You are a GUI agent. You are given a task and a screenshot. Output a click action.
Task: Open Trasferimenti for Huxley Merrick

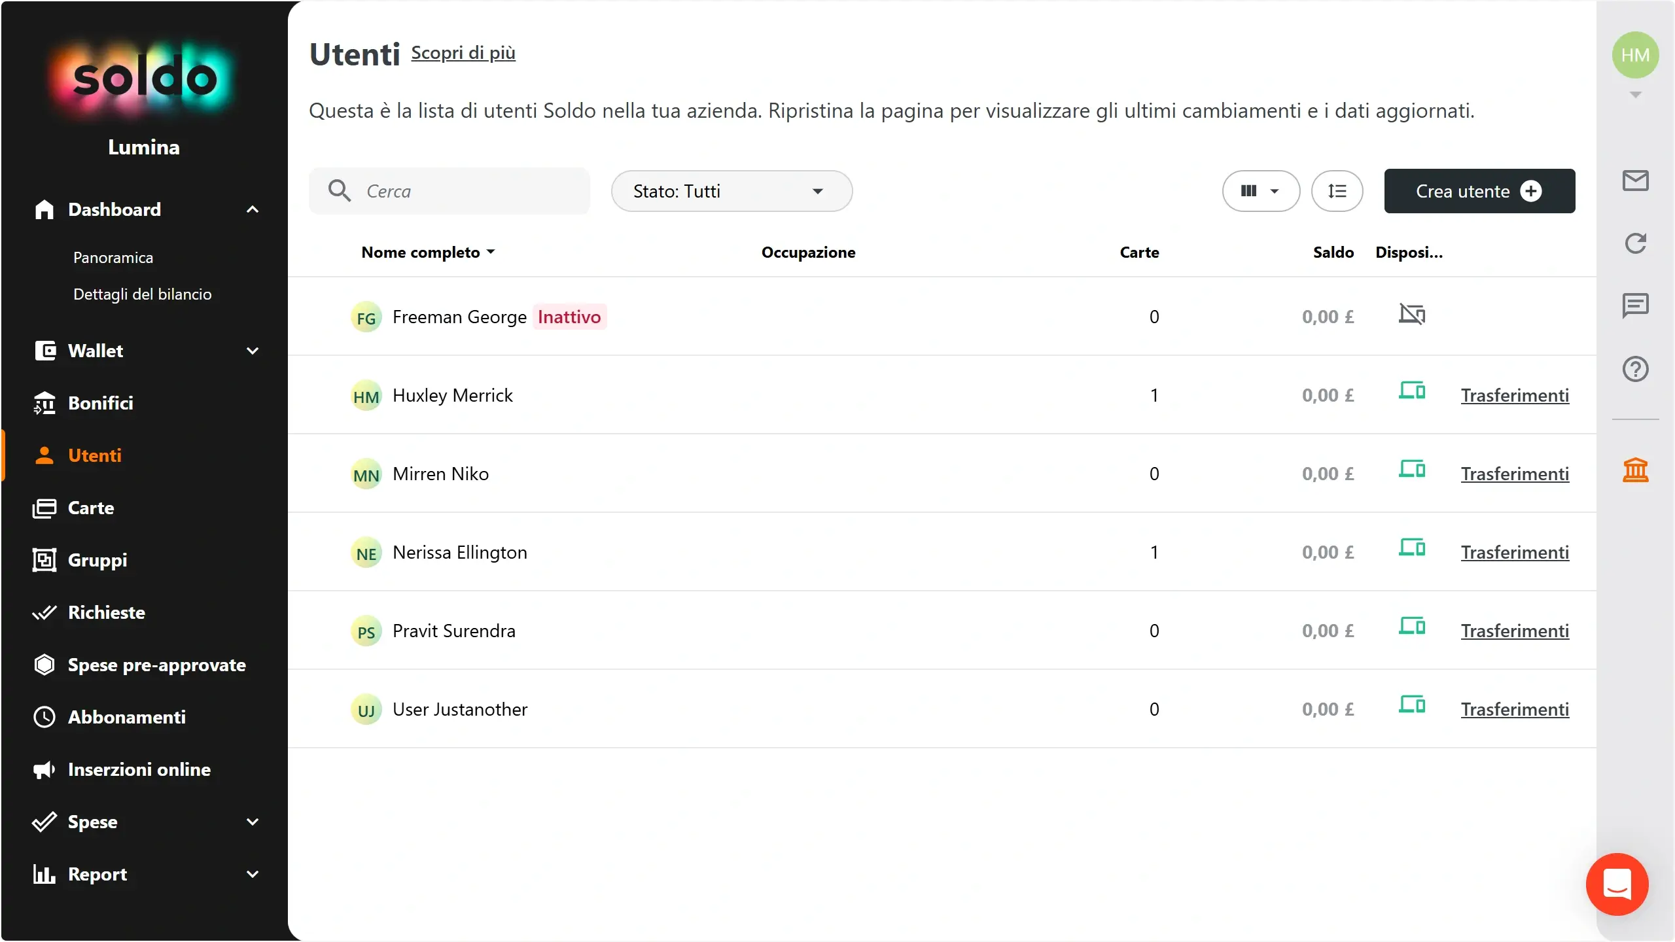pos(1515,395)
